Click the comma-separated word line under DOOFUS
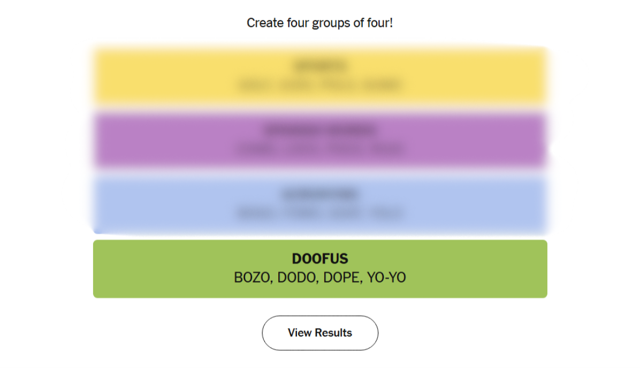Screen dimensions: 640x368 [x=319, y=278]
